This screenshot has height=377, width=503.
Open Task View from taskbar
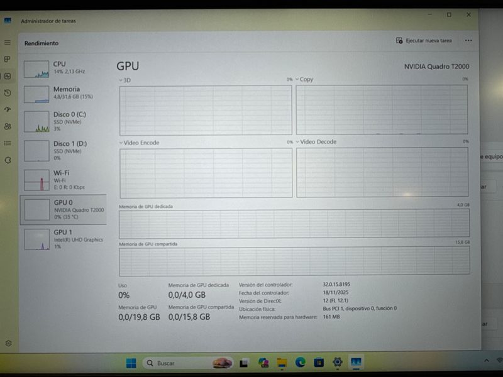tap(244, 363)
